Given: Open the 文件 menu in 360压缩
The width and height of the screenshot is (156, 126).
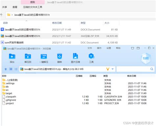Looking at the screenshot, I should 90,48.
